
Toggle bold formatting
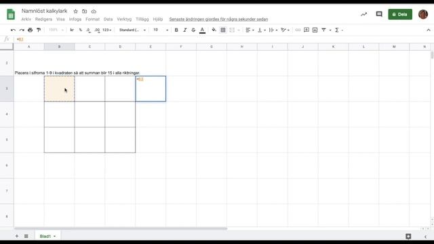coord(176,30)
